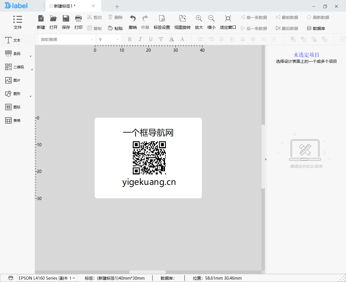Viewport: 346px width, 282px height.
Task: Click the printer icon in status bar
Action: coord(10,278)
